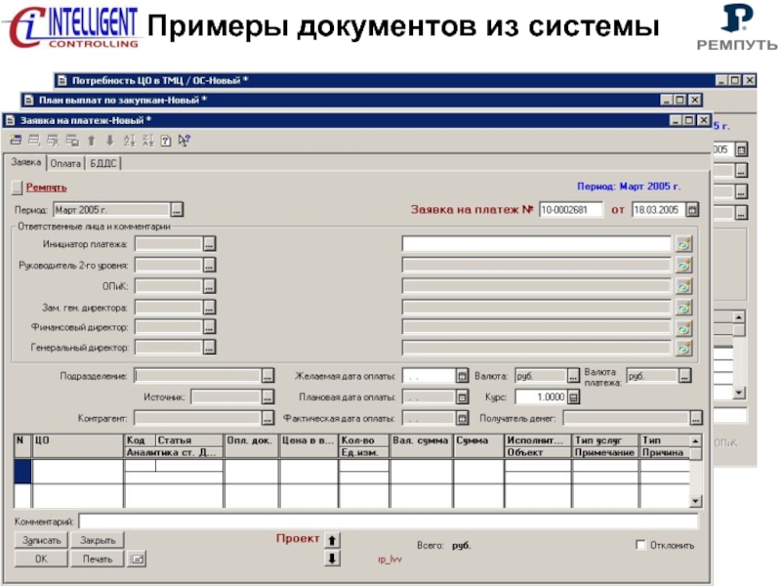This screenshot has height=586, width=781.
Task: Click the new row toolbar icon
Action: 16,141
